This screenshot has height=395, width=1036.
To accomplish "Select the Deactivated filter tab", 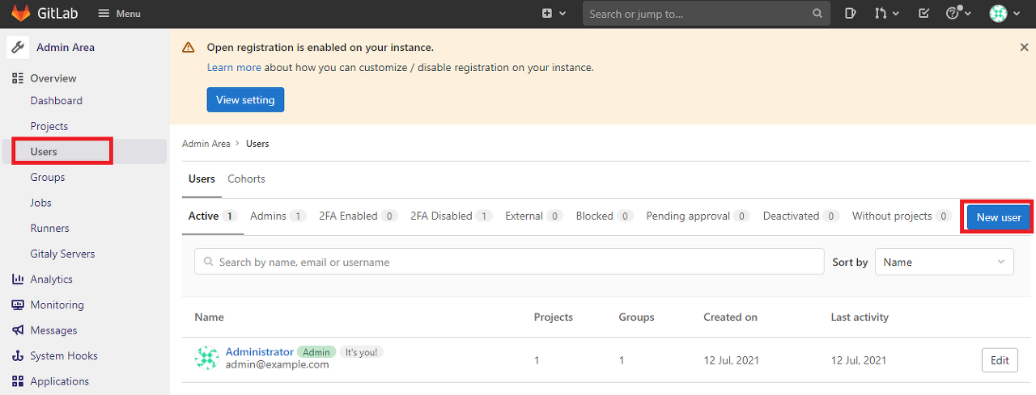I will click(801, 216).
